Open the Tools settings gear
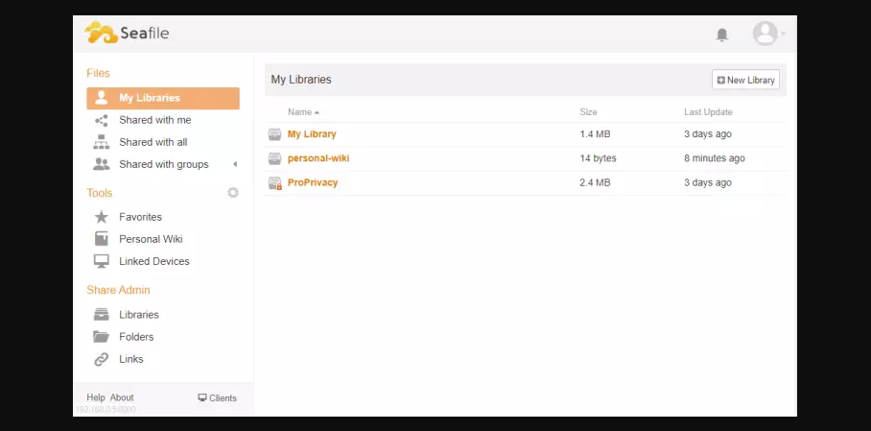This screenshot has height=431, width=871. pyautogui.click(x=232, y=193)
